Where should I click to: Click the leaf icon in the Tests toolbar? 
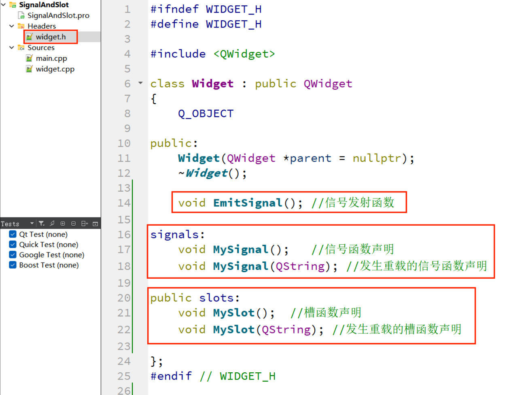[x=52, y=224]
